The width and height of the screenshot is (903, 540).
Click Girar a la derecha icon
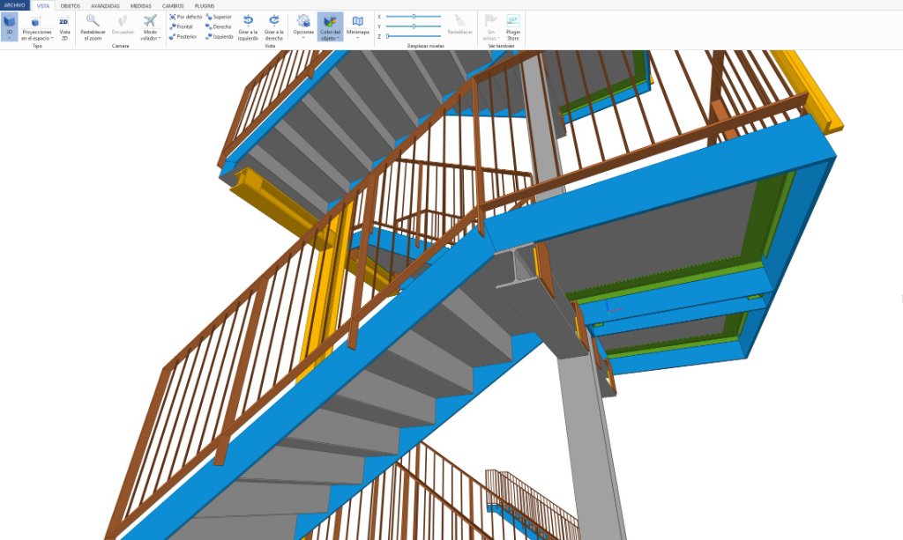tap(274, 21)
